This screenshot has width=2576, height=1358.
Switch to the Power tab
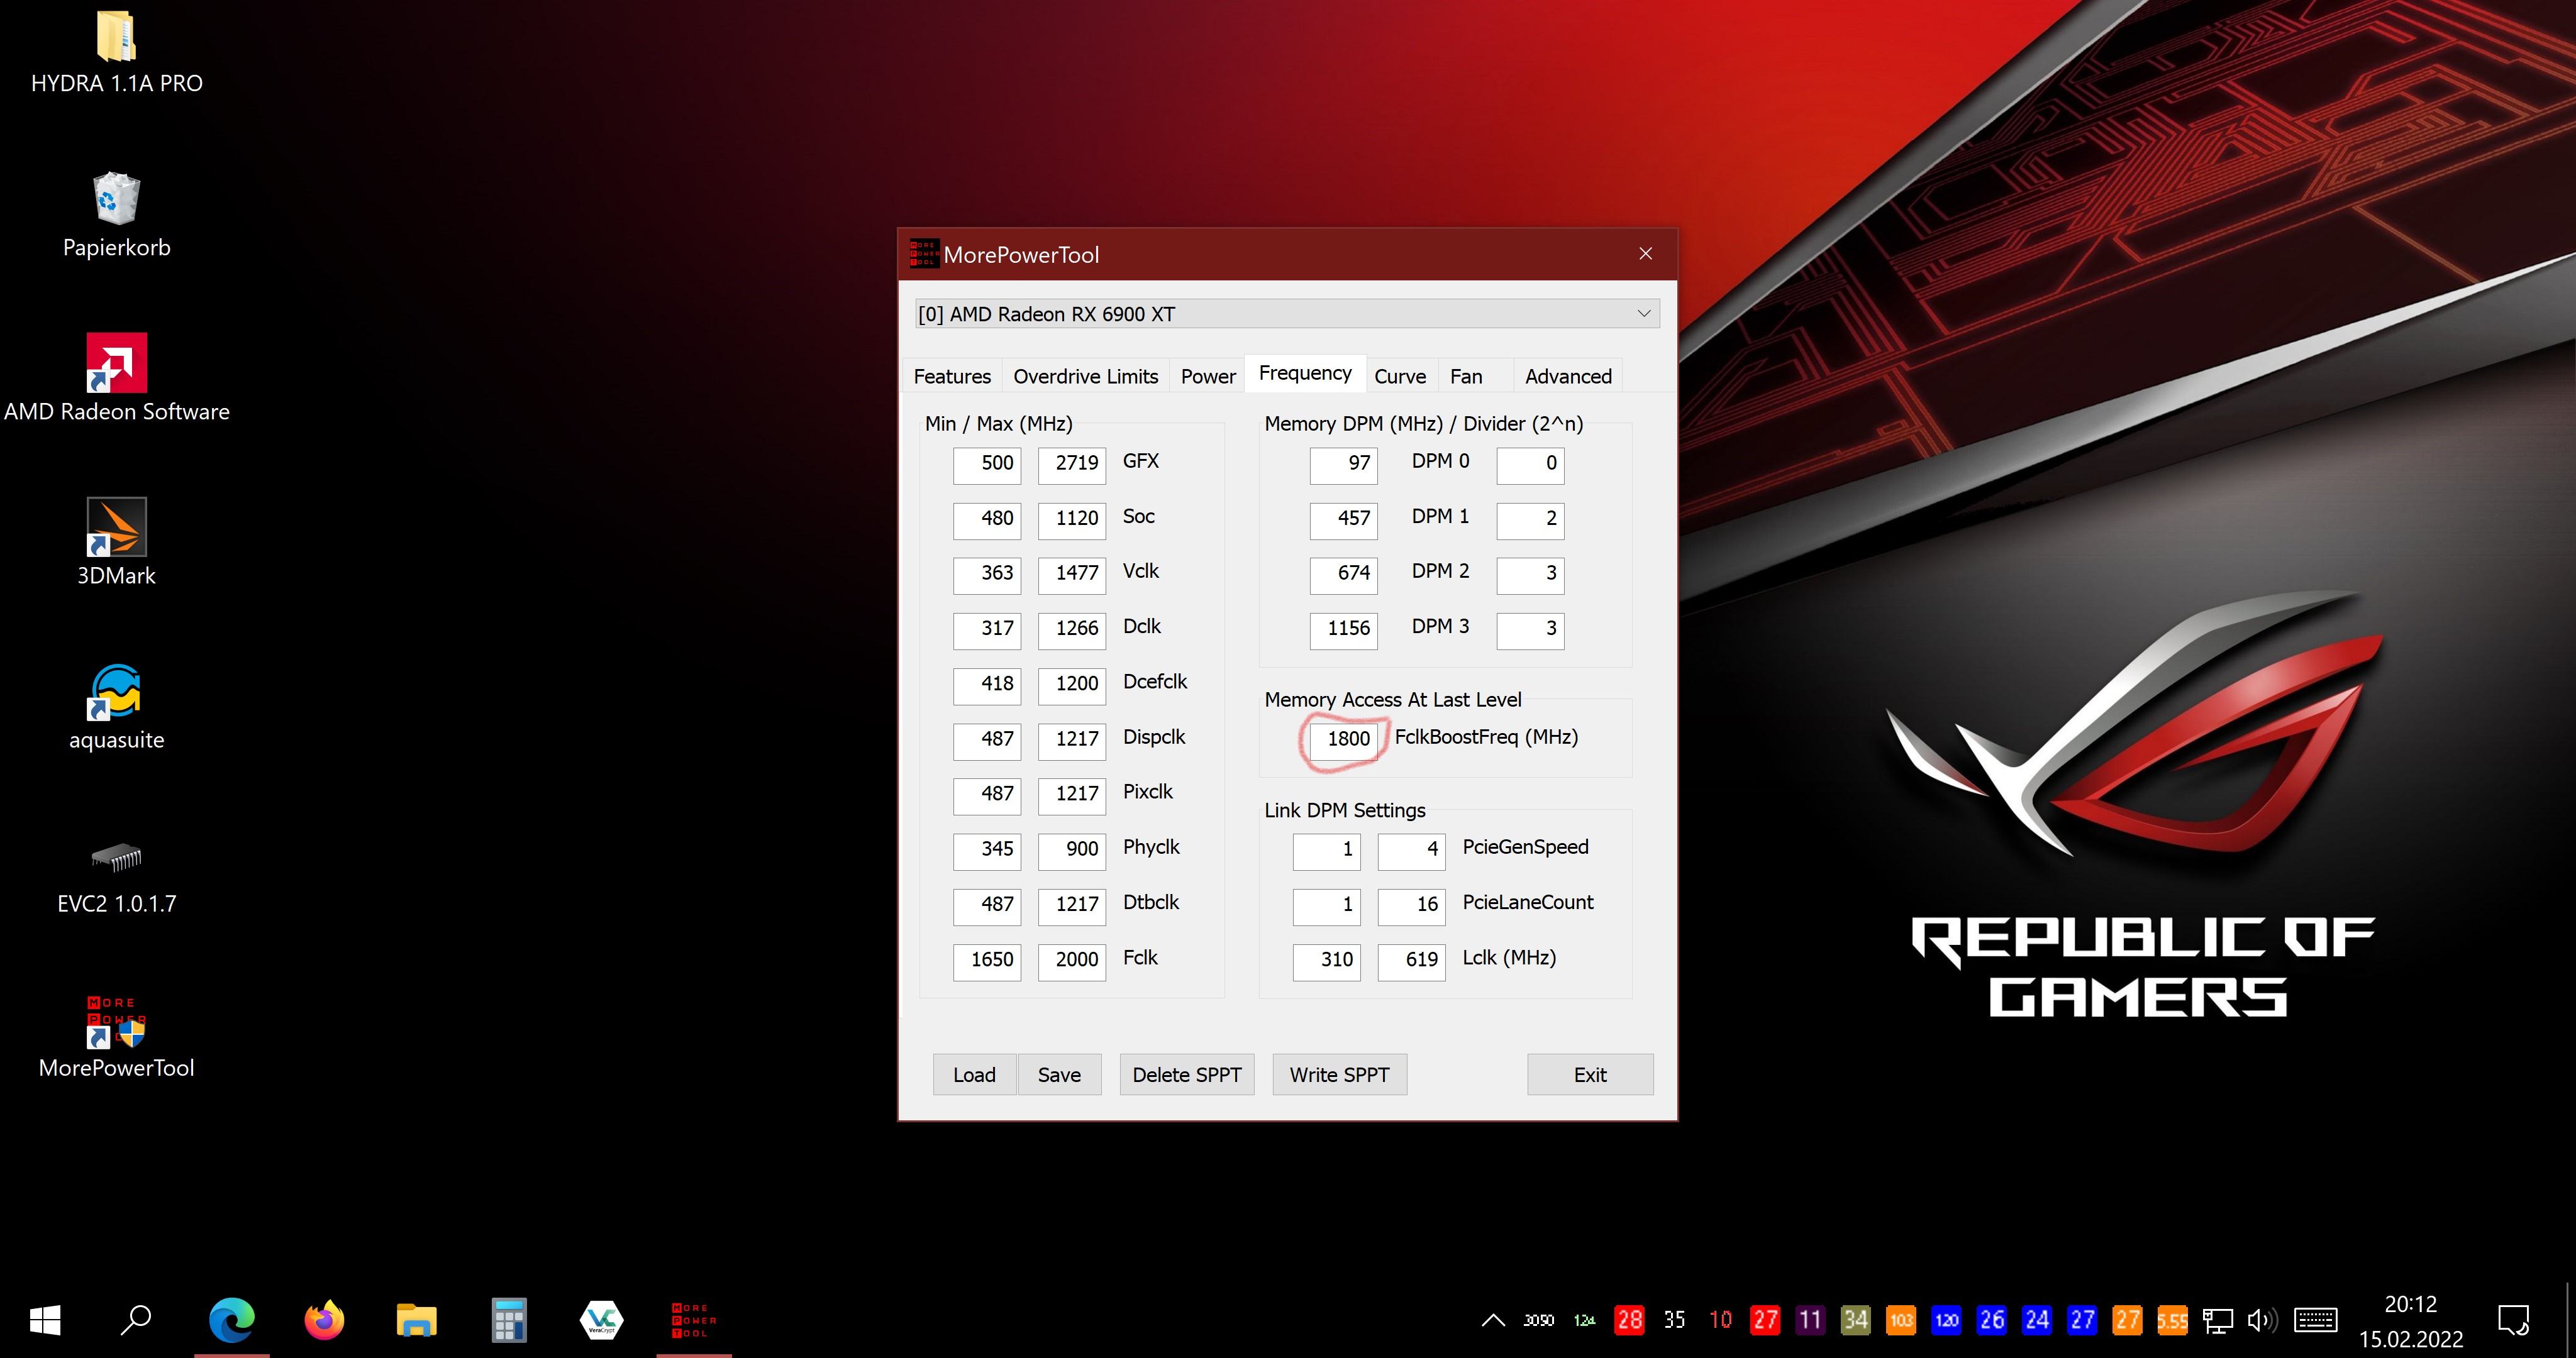(x=1208, y=376)
